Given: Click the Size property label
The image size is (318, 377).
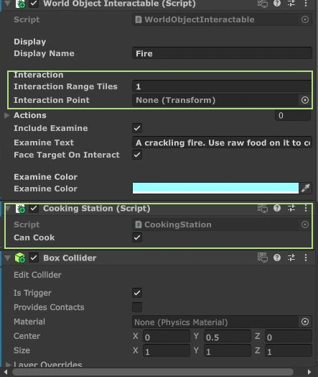Looking at the screenshot, I should (22, 350).
